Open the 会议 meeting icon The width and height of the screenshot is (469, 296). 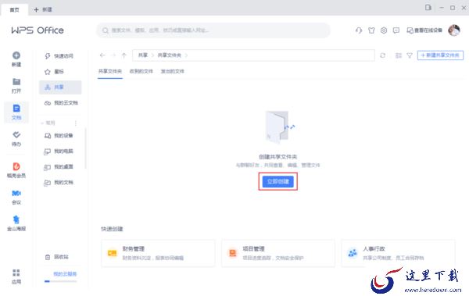tap(16, 193)
